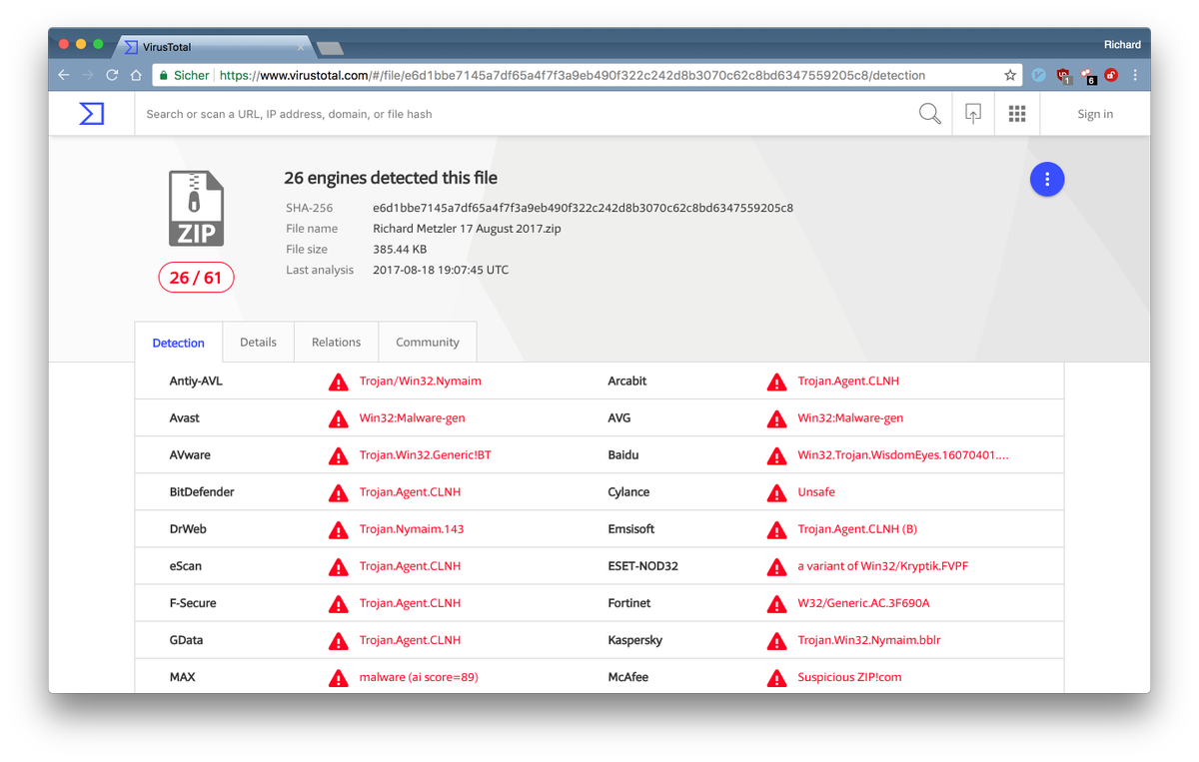Click the blue extension icon next to star
The width and height of the screenshot is (1199, 762).
tap(1039, 75)
